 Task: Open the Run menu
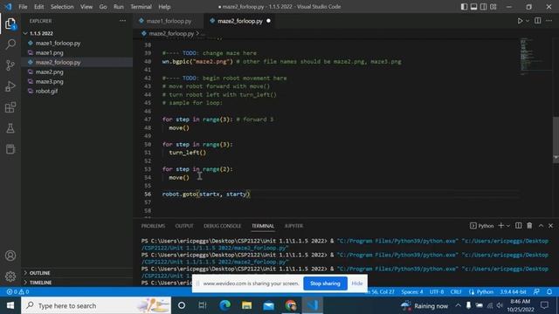[x=119, y=7]
